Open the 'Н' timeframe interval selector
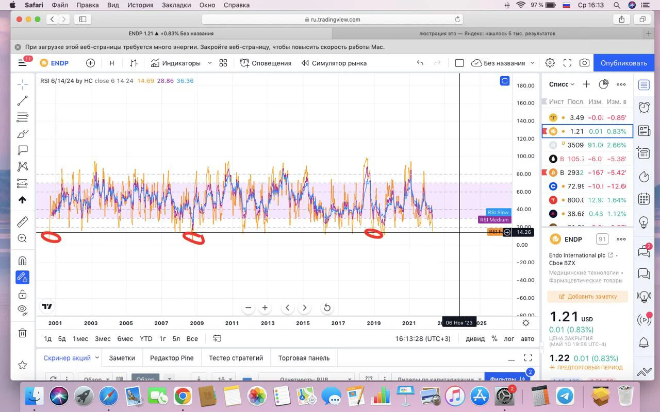This screenshot has width=660, height=412. (112, 63)
